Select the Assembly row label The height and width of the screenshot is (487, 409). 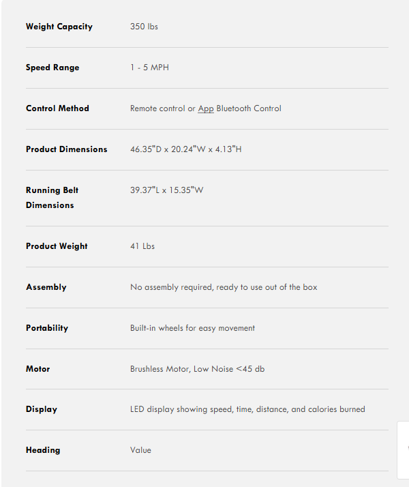click(x=46, y=287)
